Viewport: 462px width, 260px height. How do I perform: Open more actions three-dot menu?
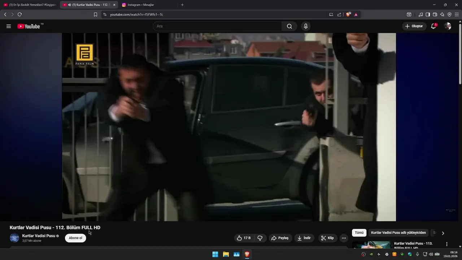click(x=344, y=238)
